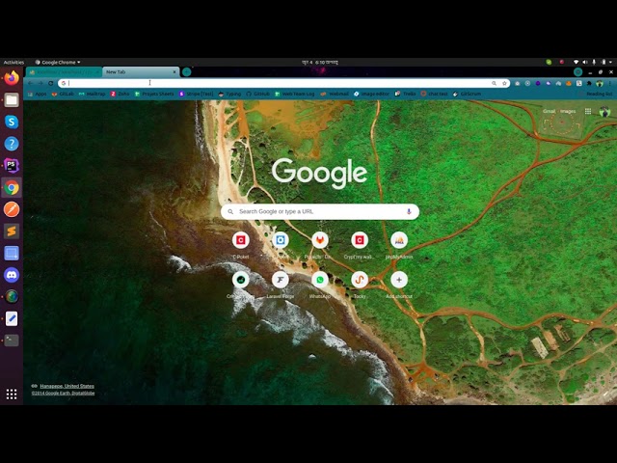Open the GitHub bookmark
This screenshot has height=463, width=617.
pyautogui.click(x=257, y=94)
